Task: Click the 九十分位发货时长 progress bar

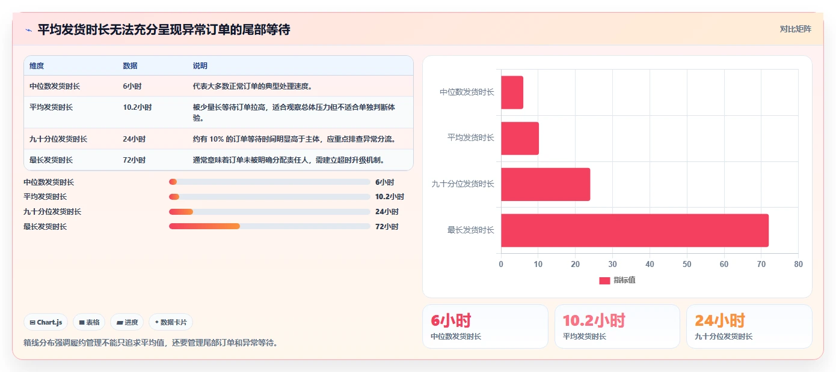Action: click(x=269, y=212)
